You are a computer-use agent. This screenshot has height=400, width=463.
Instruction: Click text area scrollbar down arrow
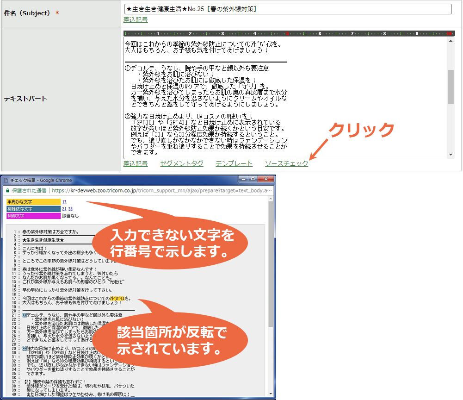pyautogui.click(x=451, y=155)
